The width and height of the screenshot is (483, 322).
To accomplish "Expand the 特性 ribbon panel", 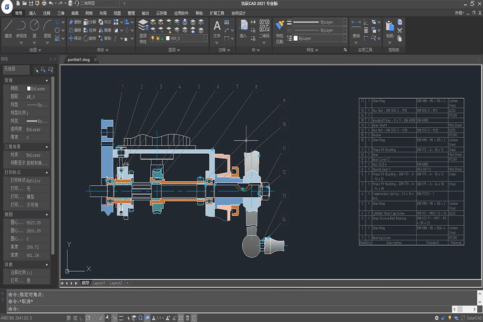I will pyautogui.click(x=312, y=50).
